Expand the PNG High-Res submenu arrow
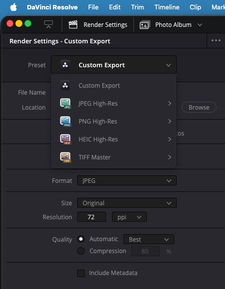This screenshot has height=289, width=225. 170,121
